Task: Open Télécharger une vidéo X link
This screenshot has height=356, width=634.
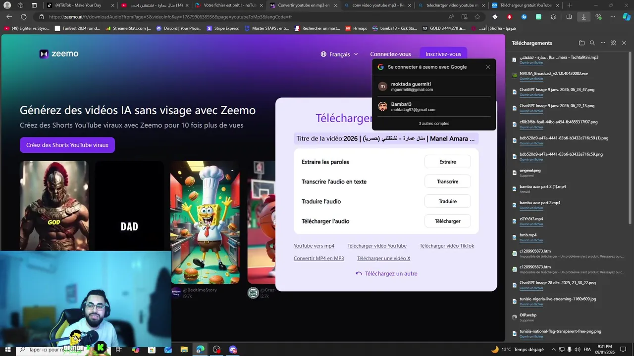Action: (384, 258)
